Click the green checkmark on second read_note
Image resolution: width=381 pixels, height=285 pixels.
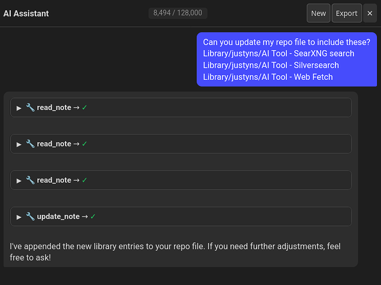coord(84,144)
